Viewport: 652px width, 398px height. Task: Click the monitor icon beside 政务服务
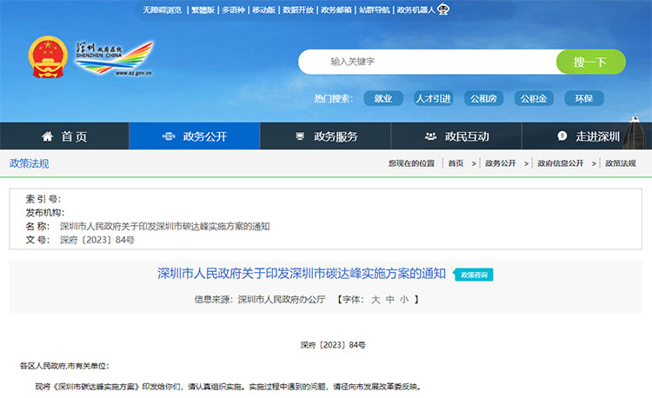[300, 136]
